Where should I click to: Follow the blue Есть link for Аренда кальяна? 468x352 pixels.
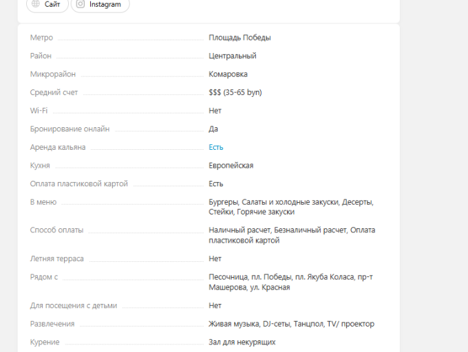coord(216,147)
